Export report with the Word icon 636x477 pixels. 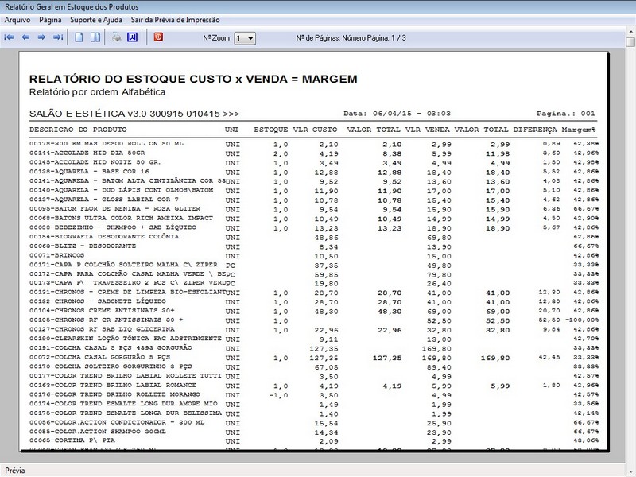tap(132, 37)
